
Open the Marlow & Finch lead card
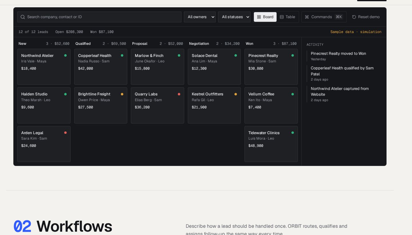pos(157,67)
